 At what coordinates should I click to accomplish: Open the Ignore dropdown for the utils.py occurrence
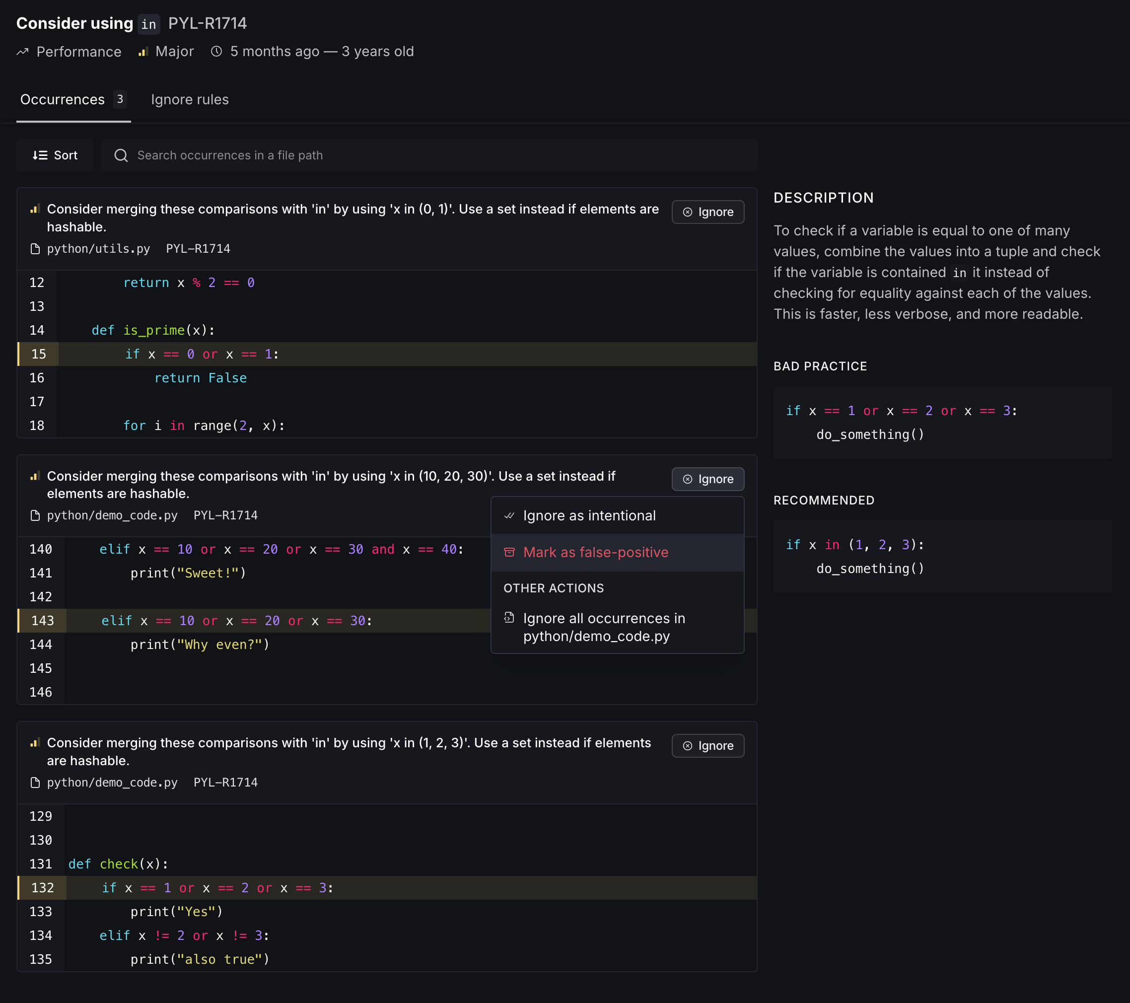pyautogui.click(x=707, y=213)
